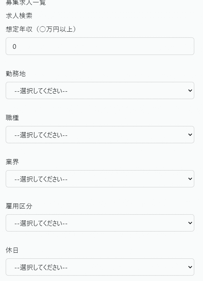Click the 業界 dropdown chevron arrow
The height and width of the screenshot is (281, 203).
coord(190,179)
